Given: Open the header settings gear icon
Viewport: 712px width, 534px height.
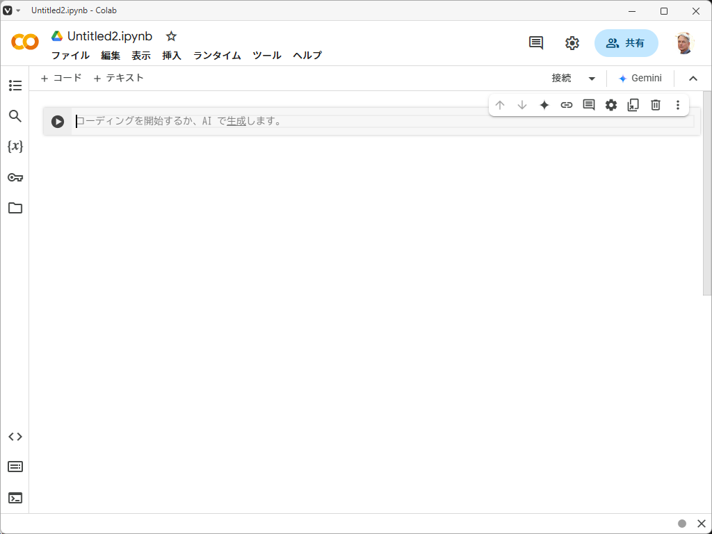Looking at the screenshot, I should (x=572, y=43).
